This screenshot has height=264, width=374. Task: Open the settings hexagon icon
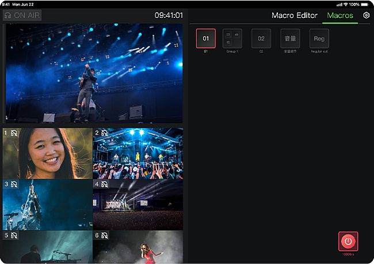[x=366, y=16]
